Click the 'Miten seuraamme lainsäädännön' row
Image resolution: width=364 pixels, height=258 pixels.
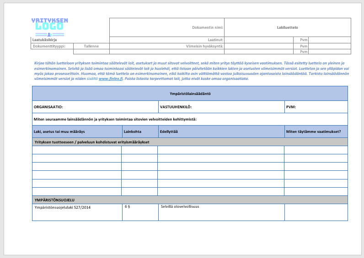(x=190, y=119)
